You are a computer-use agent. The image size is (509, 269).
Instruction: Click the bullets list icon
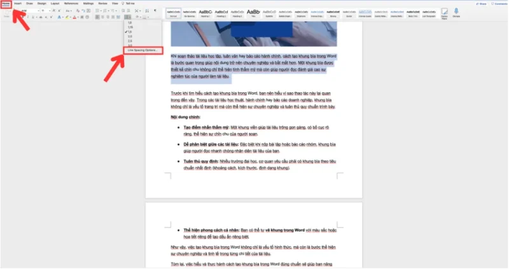[x=97, y=11]
